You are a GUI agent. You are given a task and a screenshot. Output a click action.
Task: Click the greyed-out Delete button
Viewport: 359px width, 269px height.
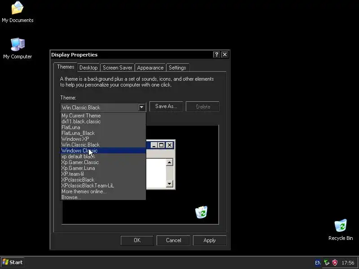pos(203,106)
